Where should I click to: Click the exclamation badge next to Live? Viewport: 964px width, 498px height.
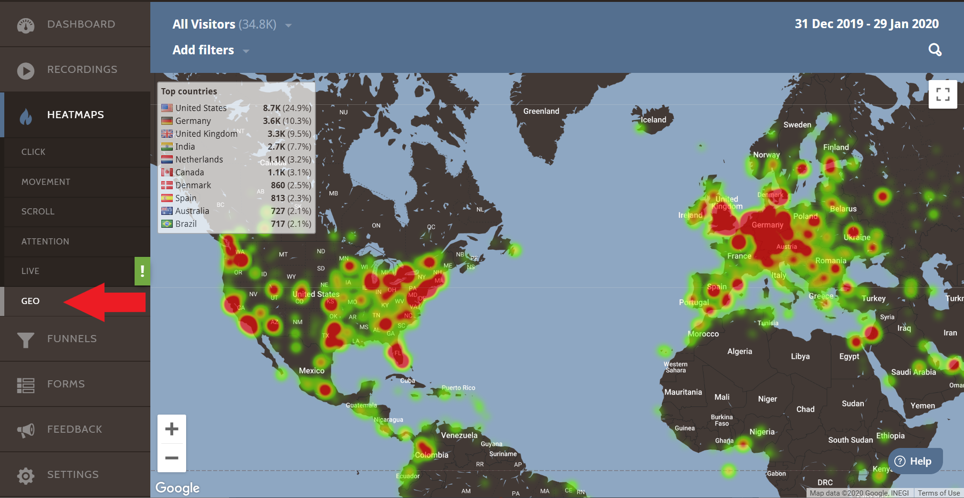(x=142, y=271)
